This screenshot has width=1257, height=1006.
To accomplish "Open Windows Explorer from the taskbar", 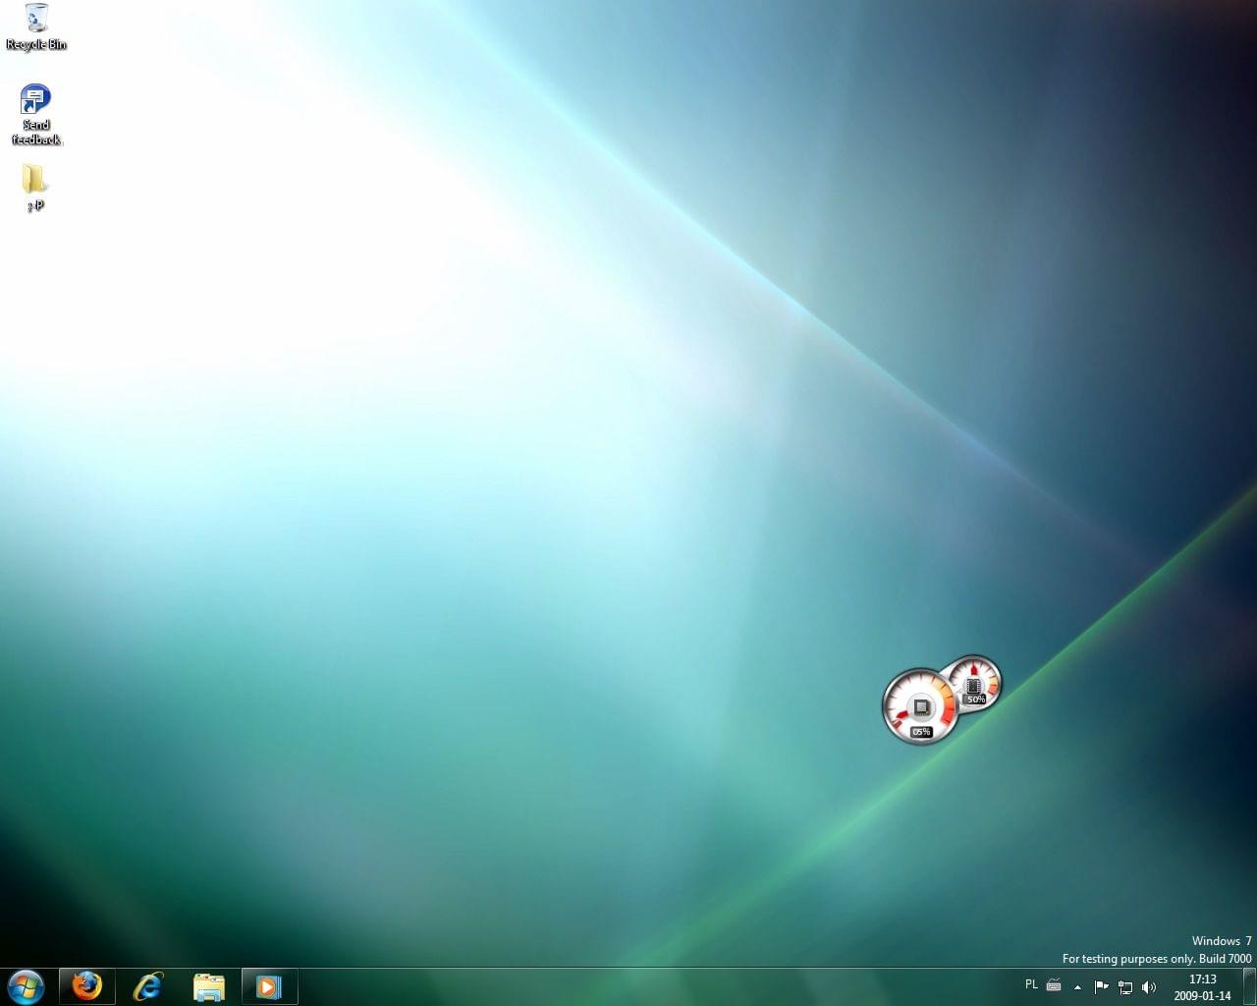I will tap(208, 986).
